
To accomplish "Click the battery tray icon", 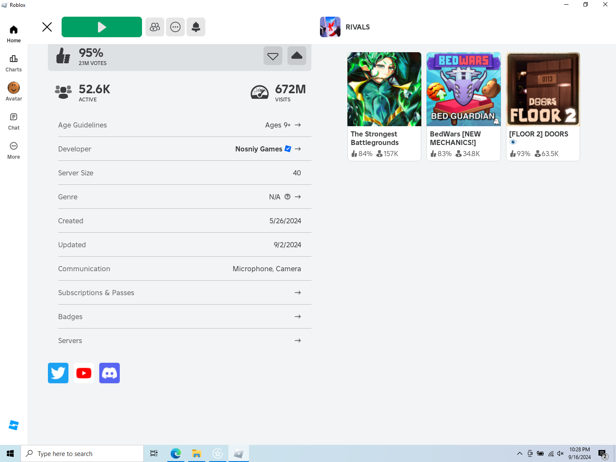I will [540, 453].
